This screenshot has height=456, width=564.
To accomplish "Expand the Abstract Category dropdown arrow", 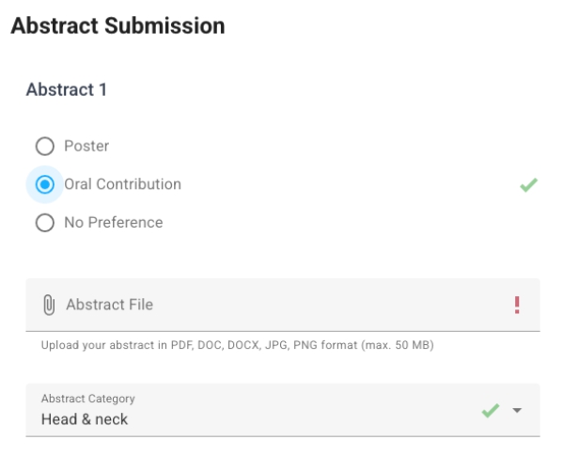I will [517, 411].
